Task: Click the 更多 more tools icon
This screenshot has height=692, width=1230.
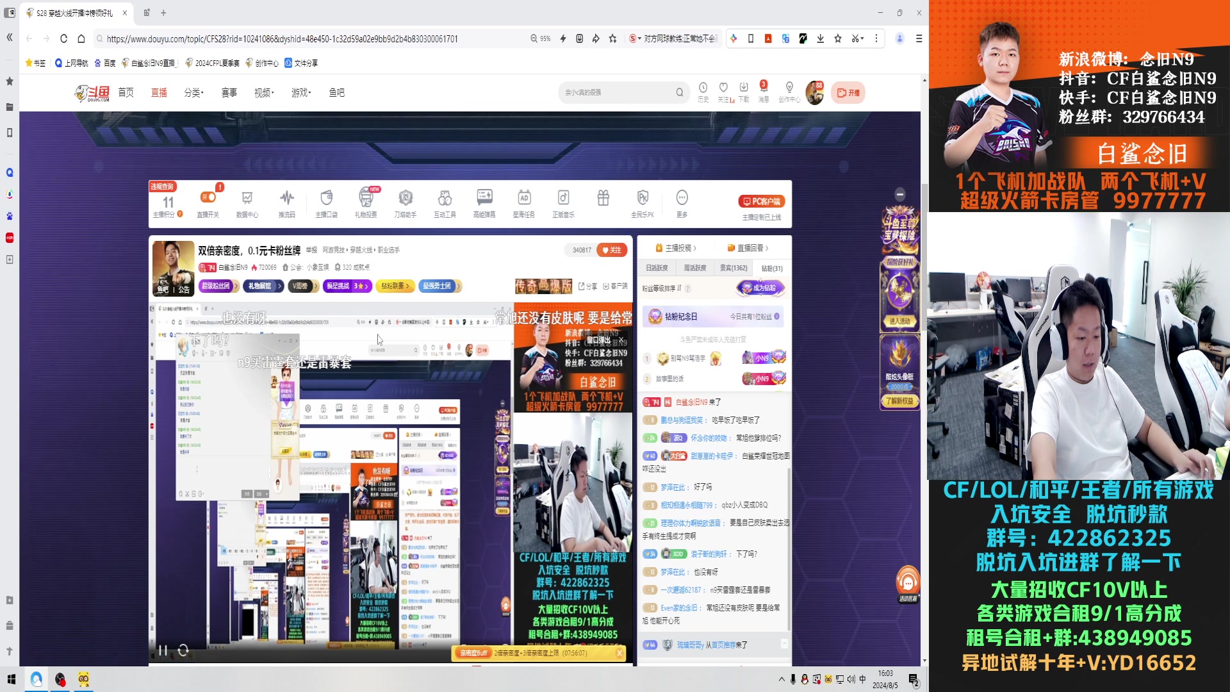Action: (x=682, y=199)
